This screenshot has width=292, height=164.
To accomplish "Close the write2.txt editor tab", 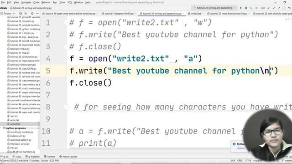I will tap(203, 14).
